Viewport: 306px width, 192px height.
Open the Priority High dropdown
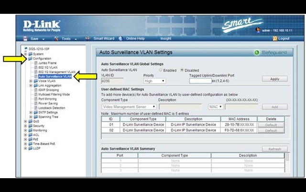pyautogui.click(x=154, y=81)
